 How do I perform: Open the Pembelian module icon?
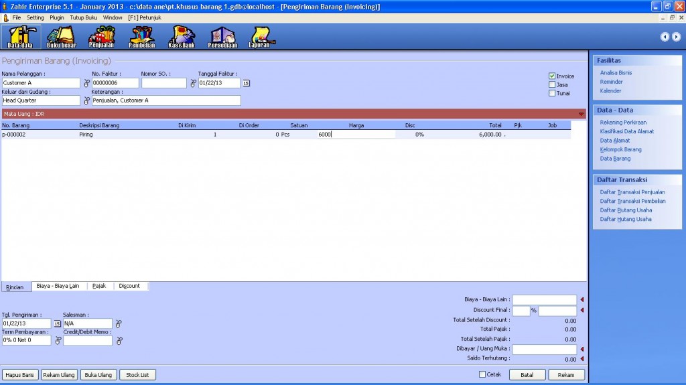click(x=141, y=36)
